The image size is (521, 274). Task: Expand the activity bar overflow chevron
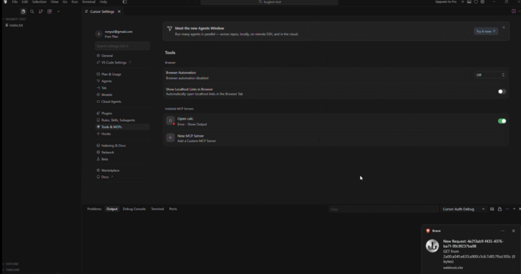coord(58,12)
